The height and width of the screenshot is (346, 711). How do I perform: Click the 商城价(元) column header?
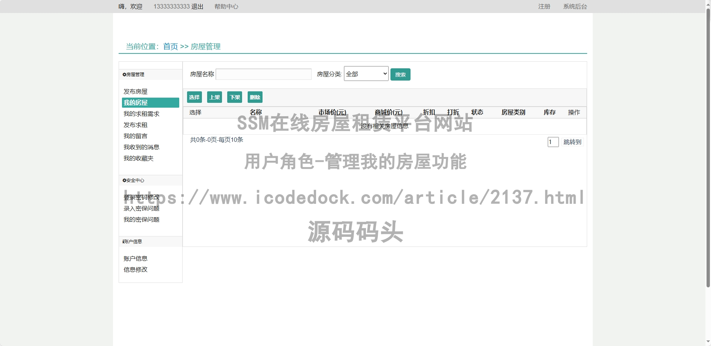[389, 112]
